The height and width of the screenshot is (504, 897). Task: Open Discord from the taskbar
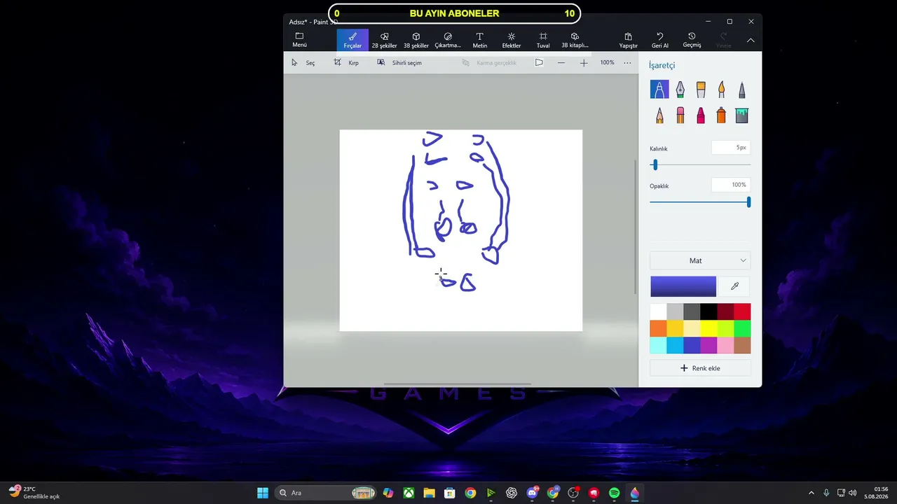[533, 493]
